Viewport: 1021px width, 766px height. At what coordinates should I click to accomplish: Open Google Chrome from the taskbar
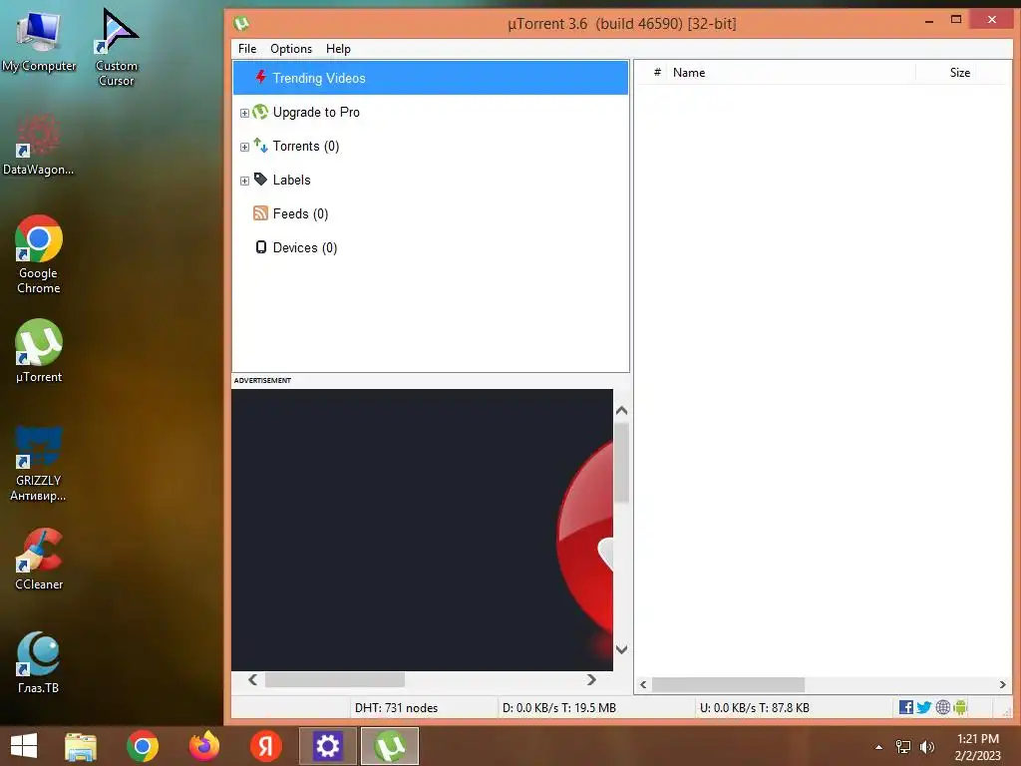coord(143,746)
